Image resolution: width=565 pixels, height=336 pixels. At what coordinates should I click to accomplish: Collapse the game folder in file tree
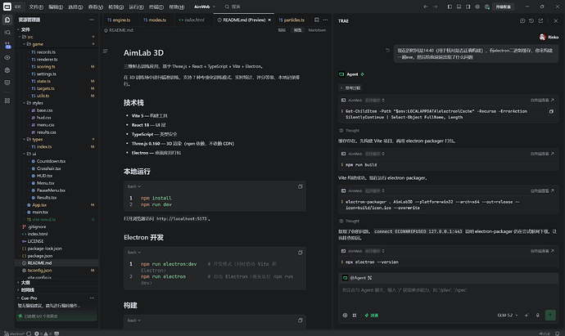point(37,44)
